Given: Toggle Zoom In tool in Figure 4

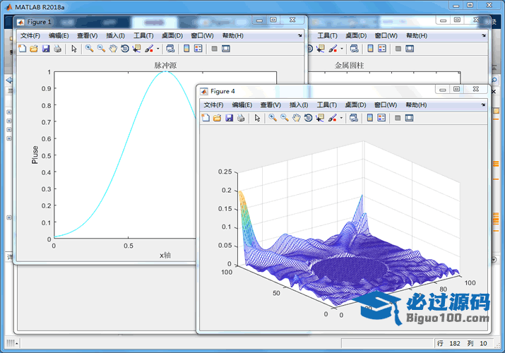Looking at the screenshot, I should [273, 118].
